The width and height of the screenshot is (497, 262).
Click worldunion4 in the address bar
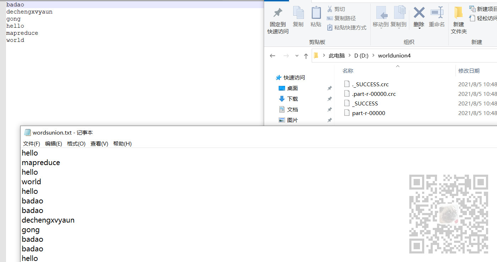(394, 56)
